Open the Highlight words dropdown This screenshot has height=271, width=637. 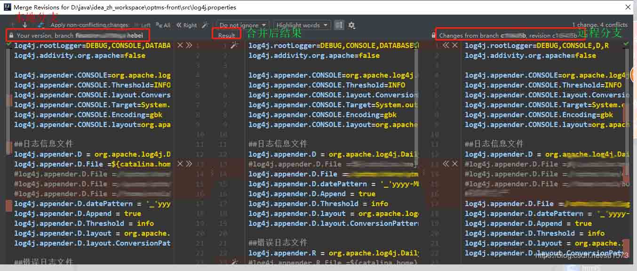(x=302, y=25)
